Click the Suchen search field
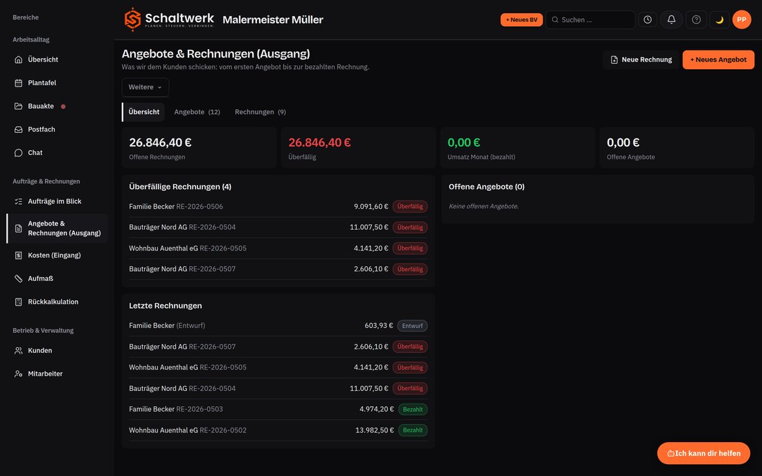Screen dimensions: 762x476 tap(590, 20)
